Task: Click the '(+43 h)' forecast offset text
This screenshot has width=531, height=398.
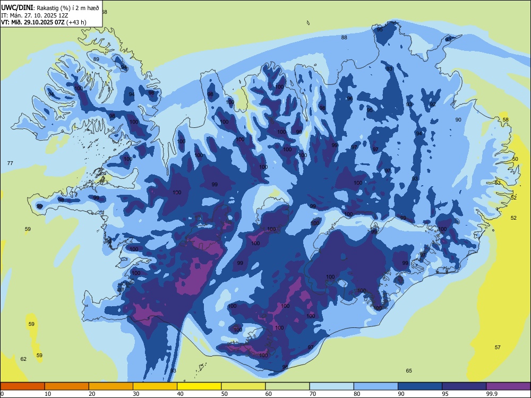Action: (76, 23)
